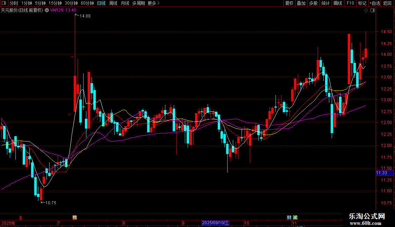The image size is (395, 227).
Task: Switch to 60分钟 period
Action: (x=87, y=3)
